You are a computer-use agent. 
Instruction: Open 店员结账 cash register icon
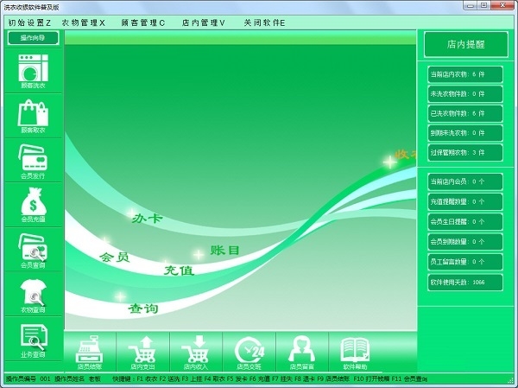89,350
